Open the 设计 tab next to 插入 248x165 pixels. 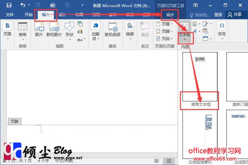point(62,15)
